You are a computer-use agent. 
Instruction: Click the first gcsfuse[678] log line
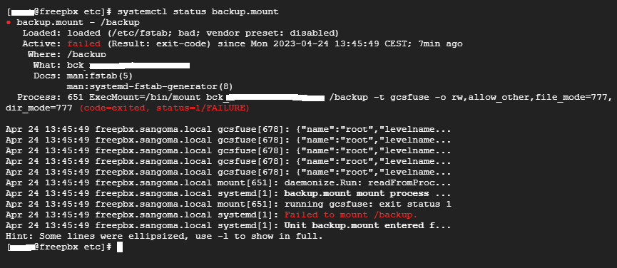[228, 129]
